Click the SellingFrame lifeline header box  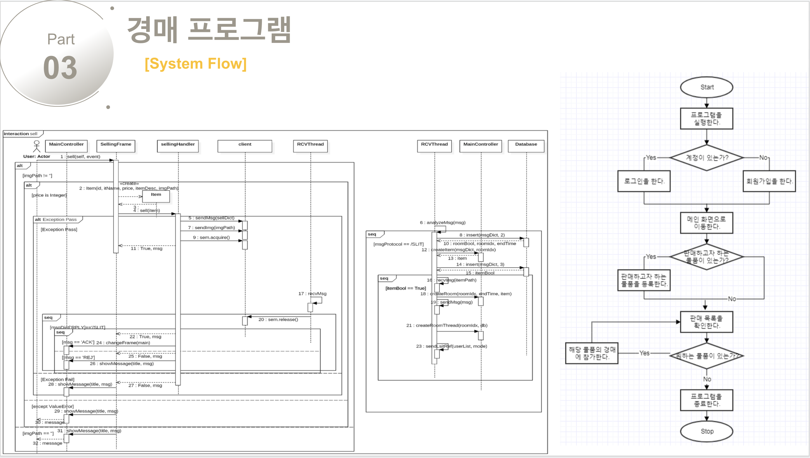pos(116,146)
